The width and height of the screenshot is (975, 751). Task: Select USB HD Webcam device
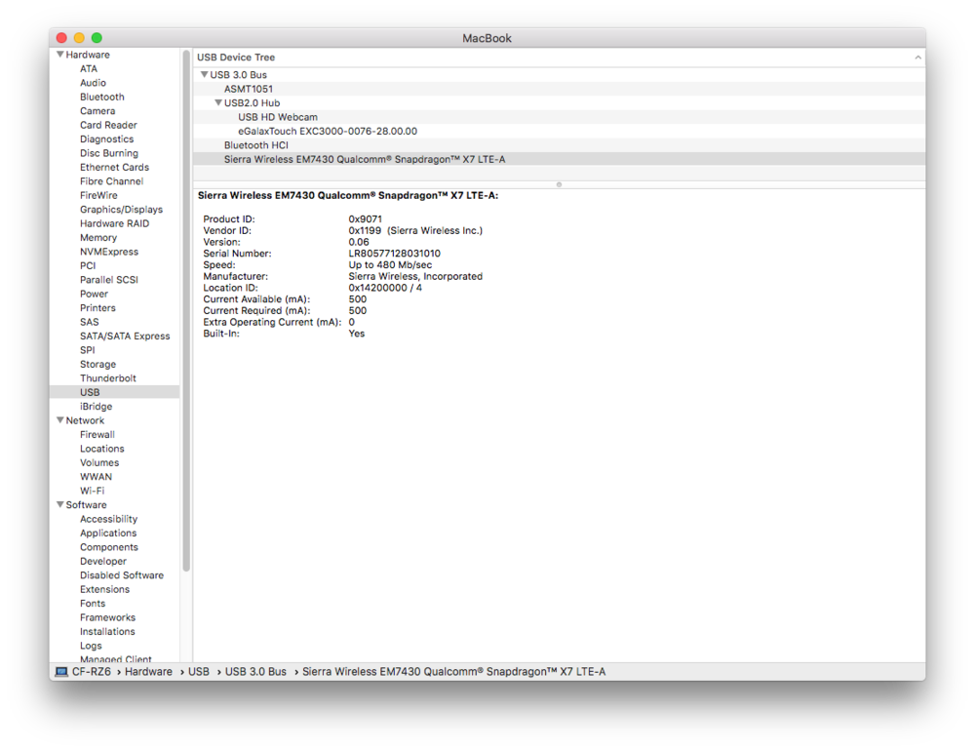coord(278,117)
